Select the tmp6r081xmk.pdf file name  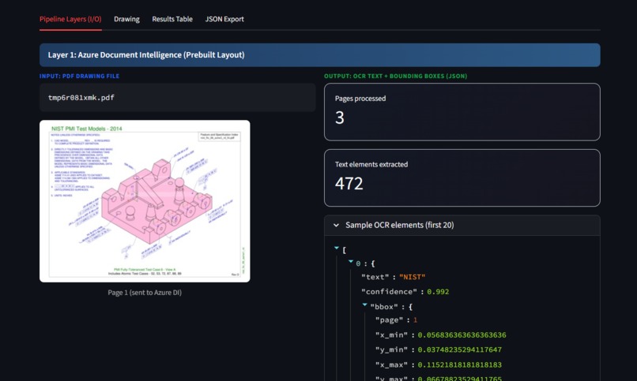point(81,98)
